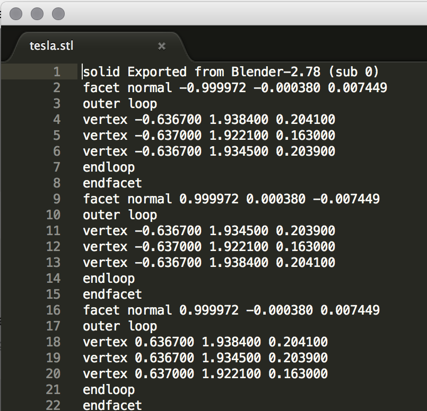Click 'outer loop' on line 17

(x=120, y=326)
